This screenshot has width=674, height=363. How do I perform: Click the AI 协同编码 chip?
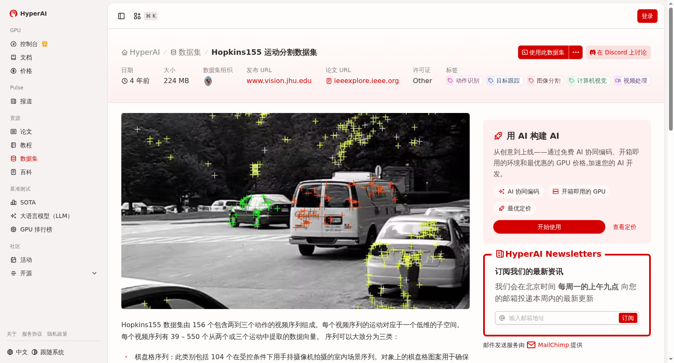coord(519,191)
